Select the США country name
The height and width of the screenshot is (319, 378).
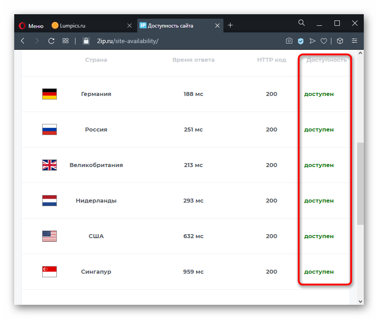click(96, 236)
